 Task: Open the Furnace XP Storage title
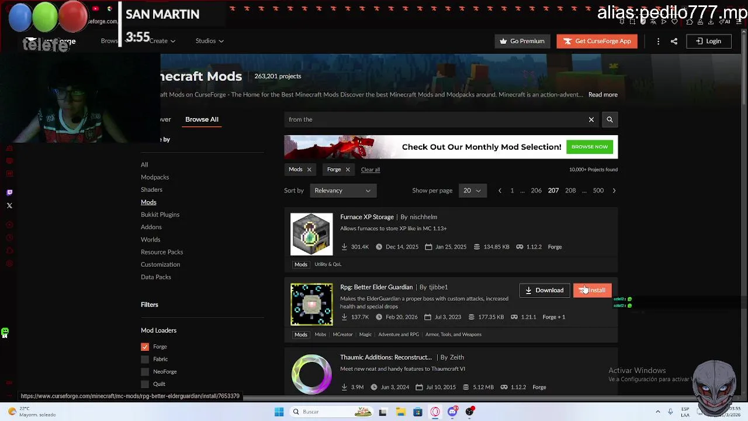[x=367, y=217]
